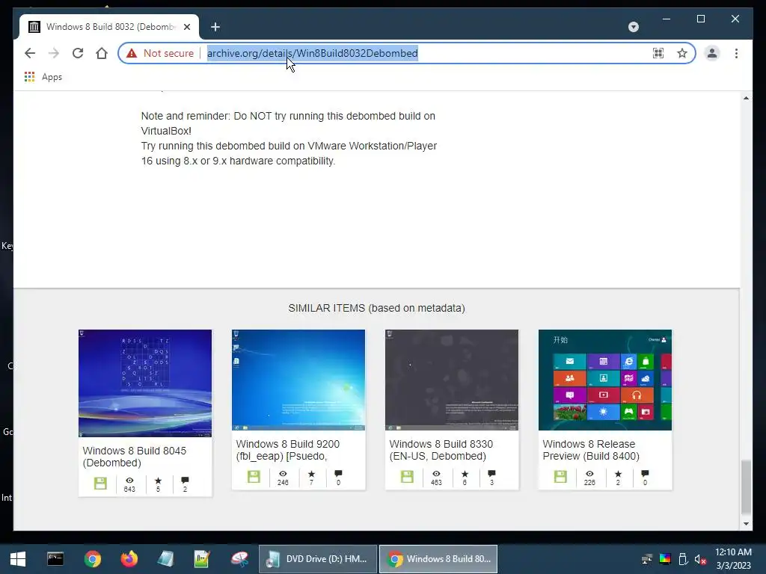Open the Windows 8 Release Preview (Build 8400) link
Screen dimensions: 766x574
[591, 449]
